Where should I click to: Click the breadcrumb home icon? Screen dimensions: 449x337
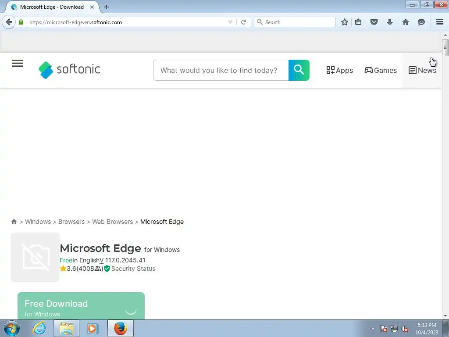14,222
